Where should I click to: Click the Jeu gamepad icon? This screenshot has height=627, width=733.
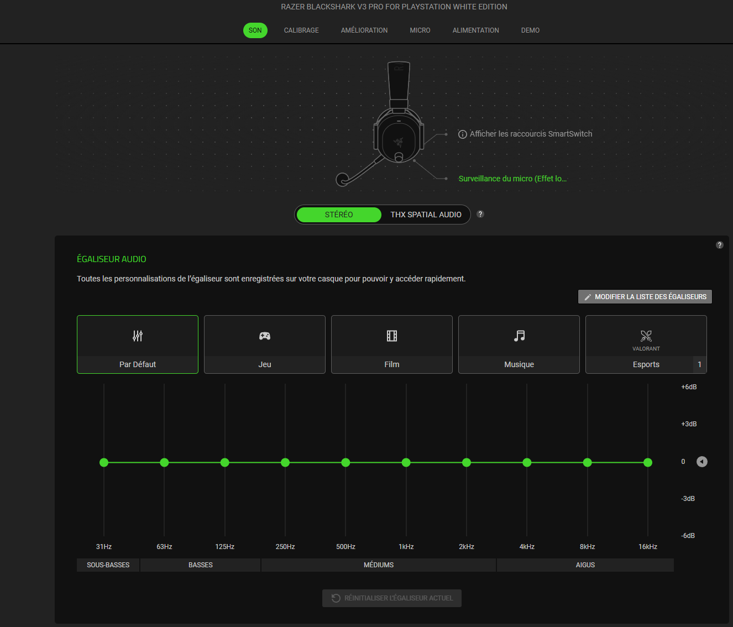[265, 336]
